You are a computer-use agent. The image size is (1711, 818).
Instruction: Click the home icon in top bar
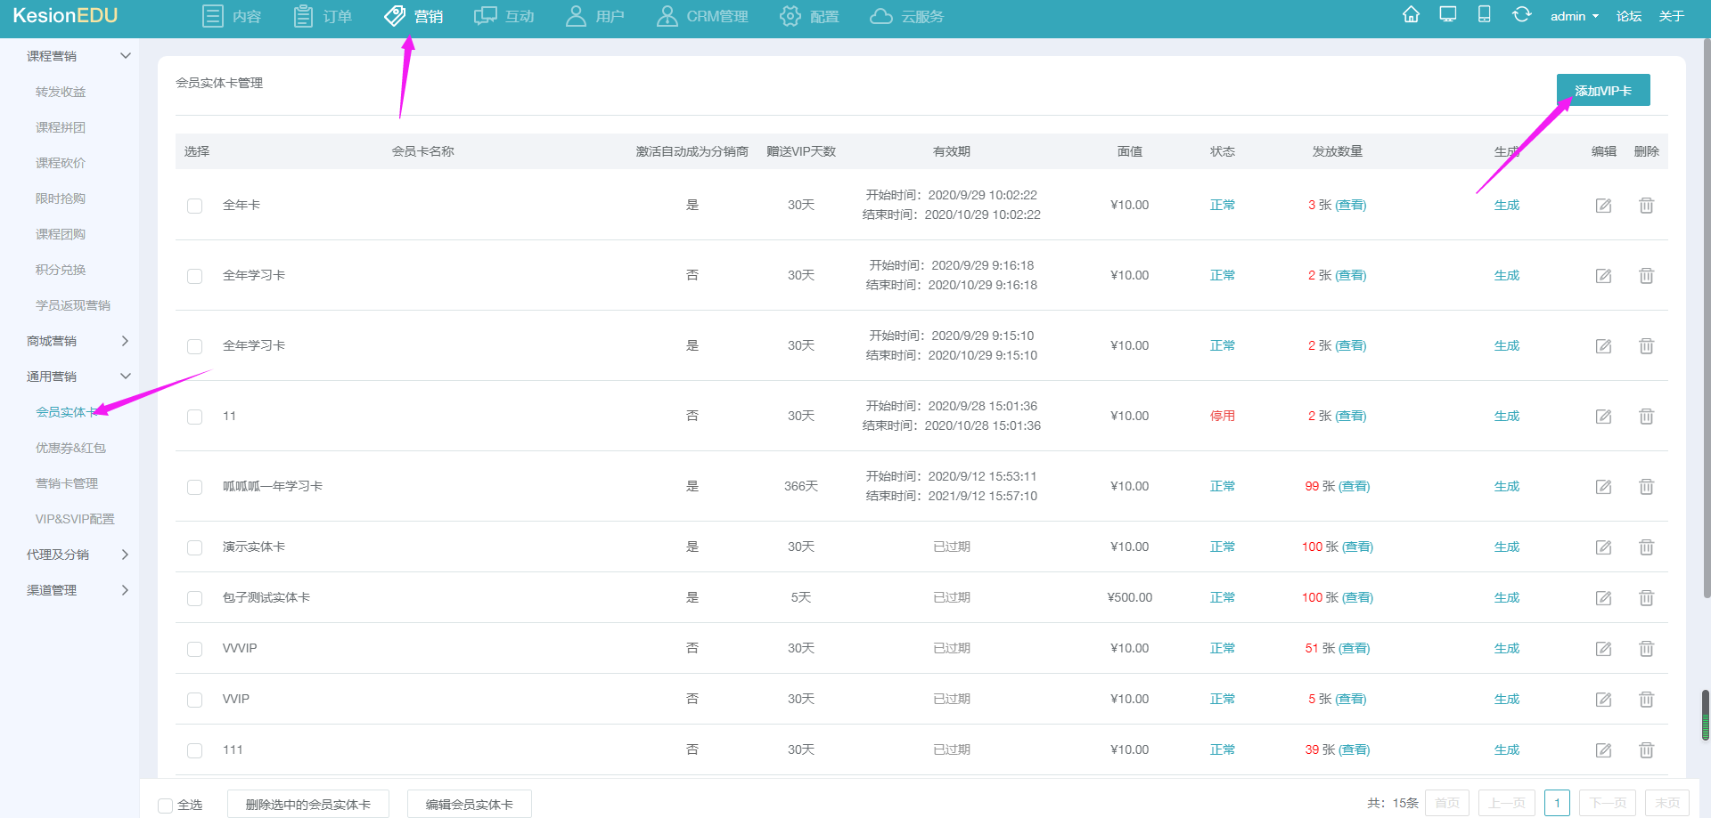click(x=1411, y=15)
